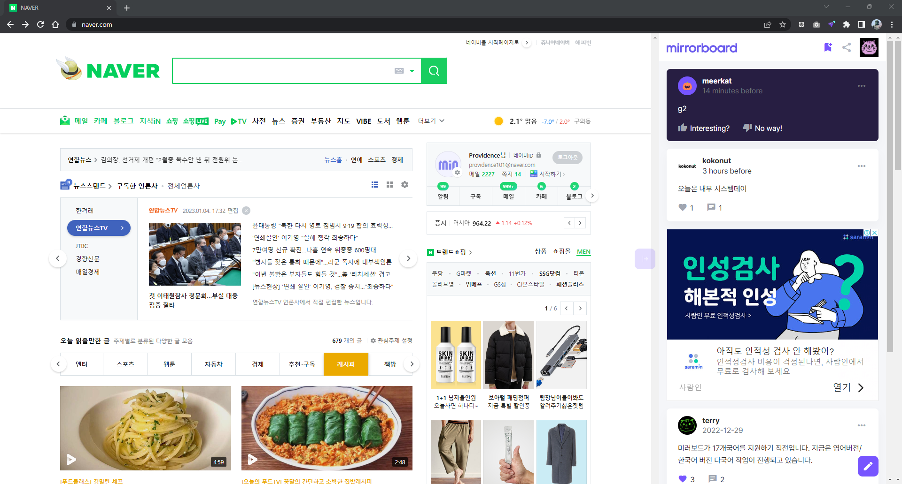Image resolution: width=902 pixels, height=484 pixels.
Task: Open mirrorboard user profile avatar
Action: 869,47
